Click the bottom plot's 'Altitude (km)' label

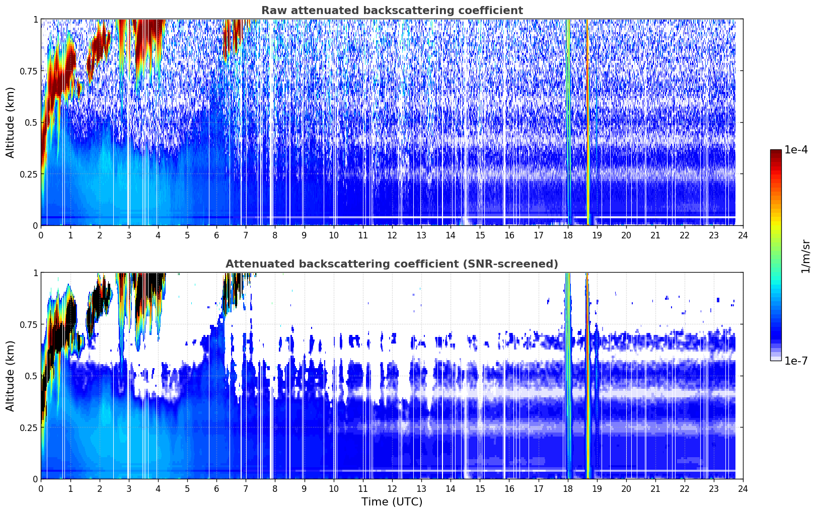[10, 376]
